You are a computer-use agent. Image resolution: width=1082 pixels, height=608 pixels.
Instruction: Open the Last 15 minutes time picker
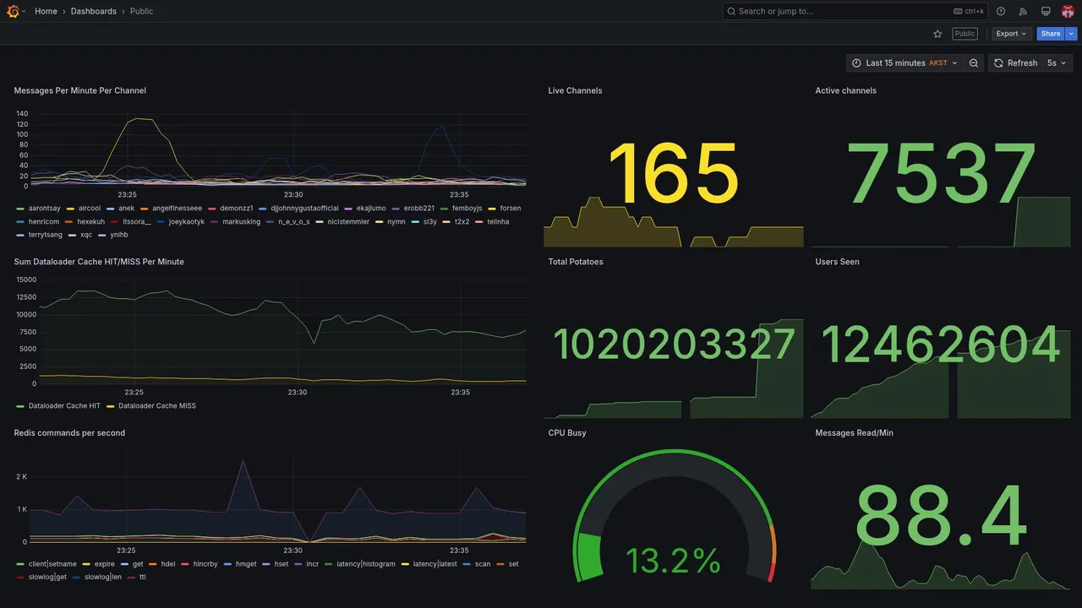(904, 62)
